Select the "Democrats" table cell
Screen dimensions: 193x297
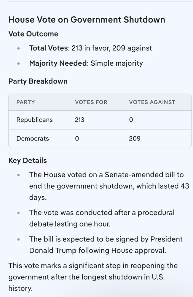click(33, 138)
